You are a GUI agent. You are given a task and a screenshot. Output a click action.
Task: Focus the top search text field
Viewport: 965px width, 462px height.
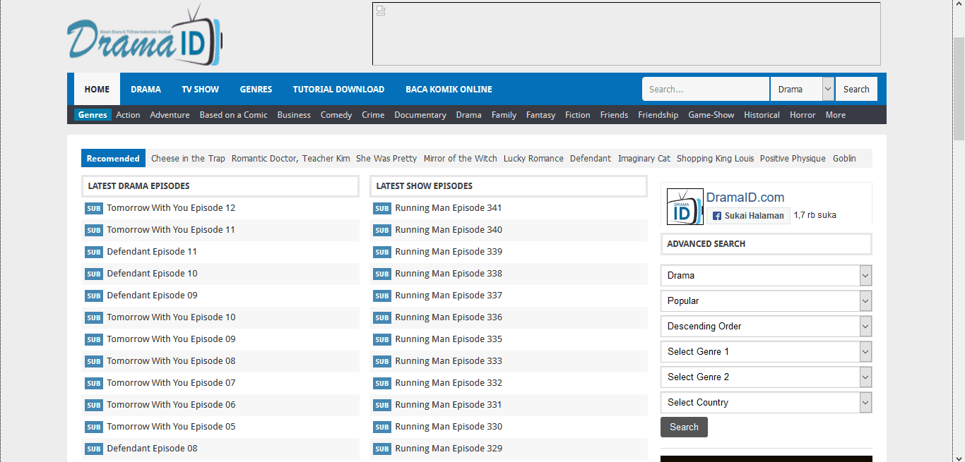pyautogui.click(x=706, y=89)
